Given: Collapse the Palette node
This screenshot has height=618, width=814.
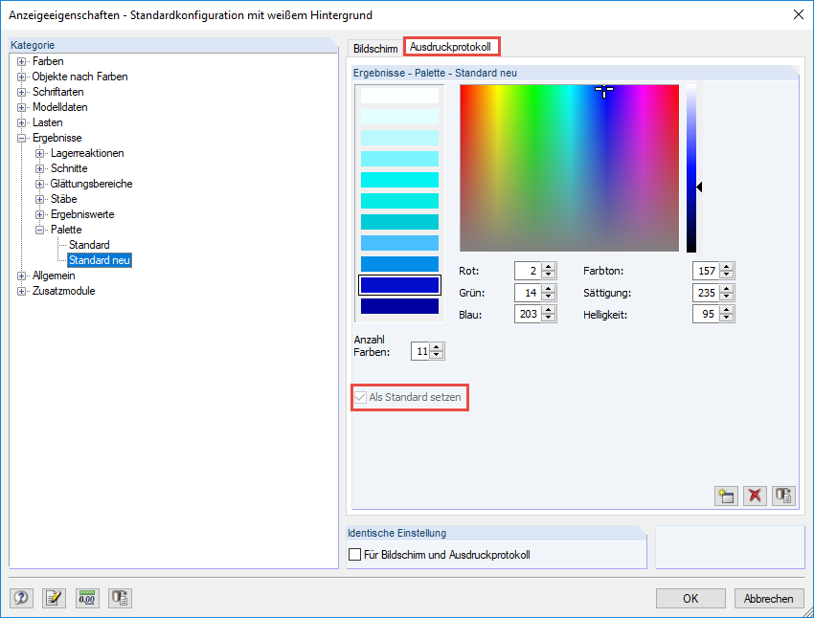Looking at the screenshot, I should (x=39, y=230).
